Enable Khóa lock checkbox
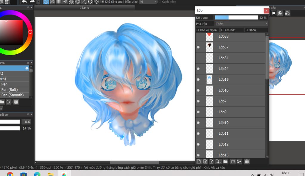 click(247, 30)
